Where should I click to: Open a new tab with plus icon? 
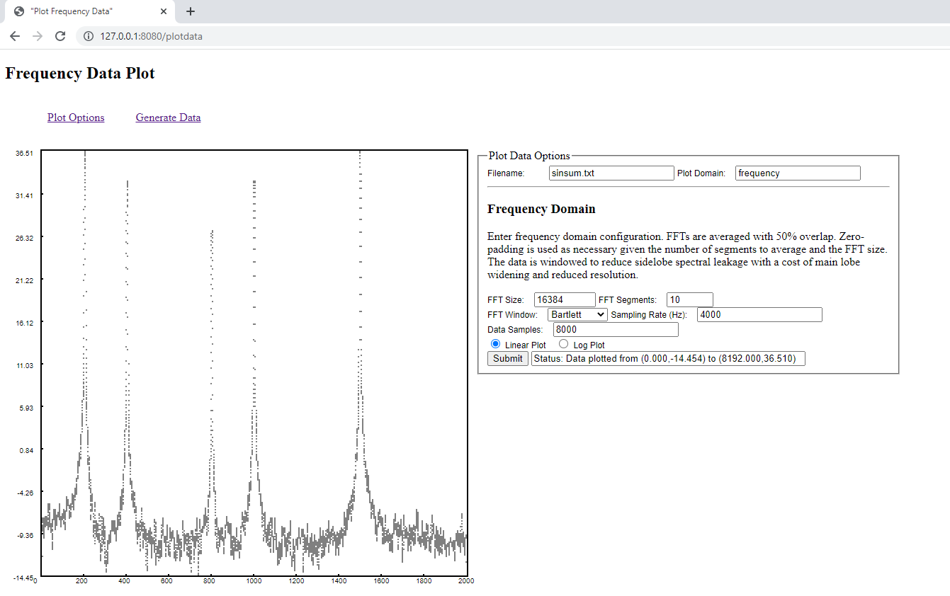click(x=191, y=11)
